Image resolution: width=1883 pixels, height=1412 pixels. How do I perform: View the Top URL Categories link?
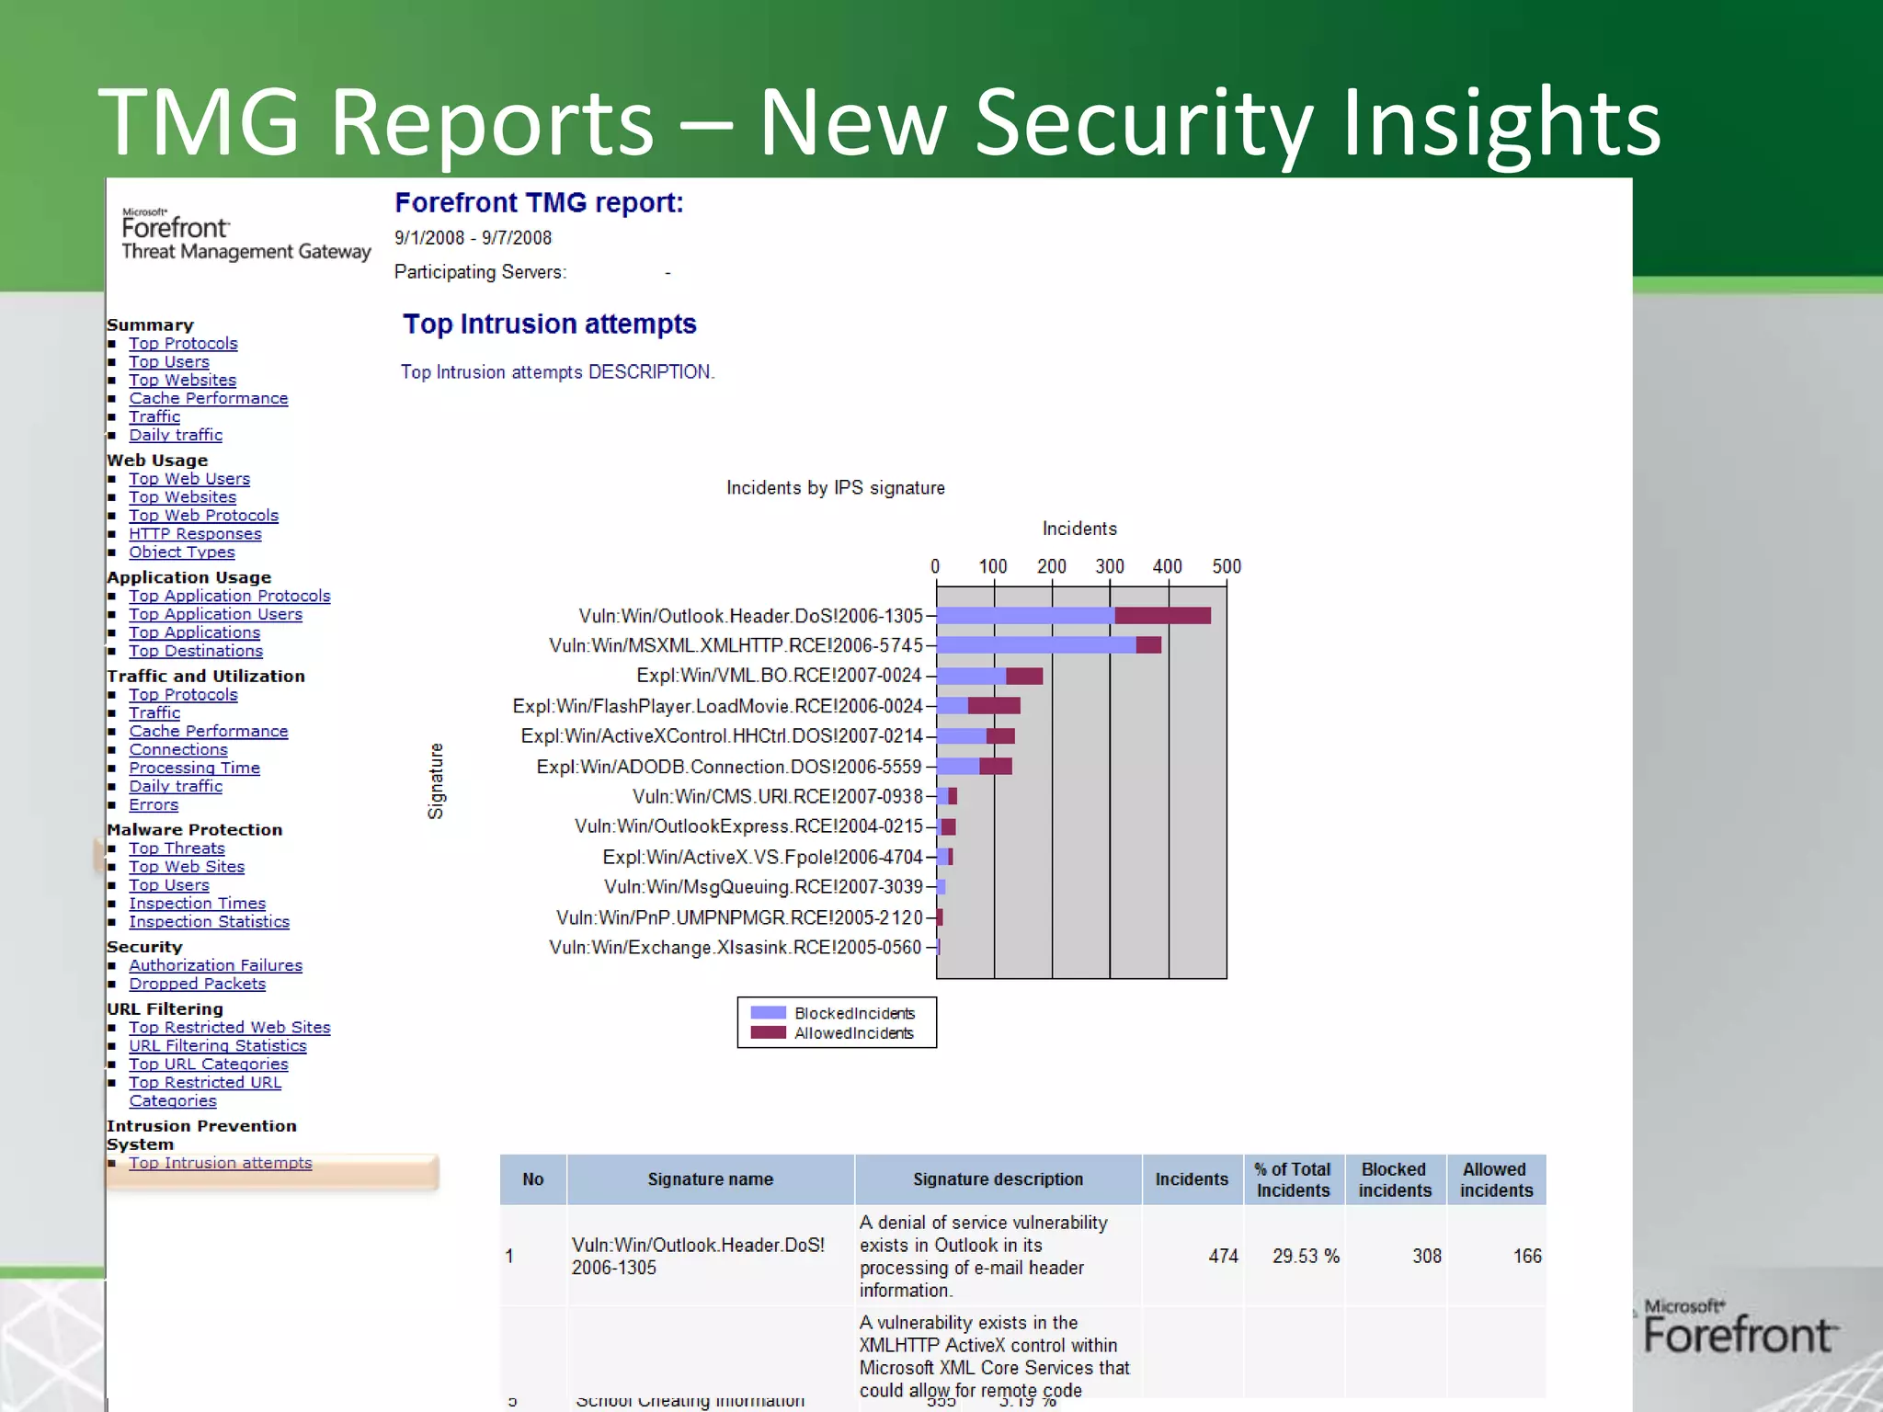click(x=208, y=1064)
